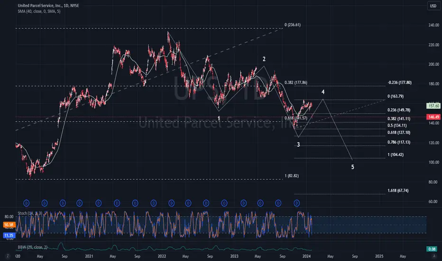
Task: Select the Fib label 0.236 (149.78)
Action: tap(399, 110)
